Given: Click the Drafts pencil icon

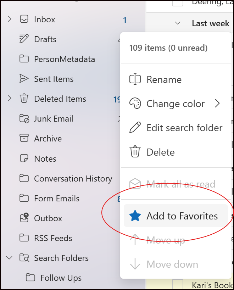Looking at the screenshot, I should tap(24, 39).
